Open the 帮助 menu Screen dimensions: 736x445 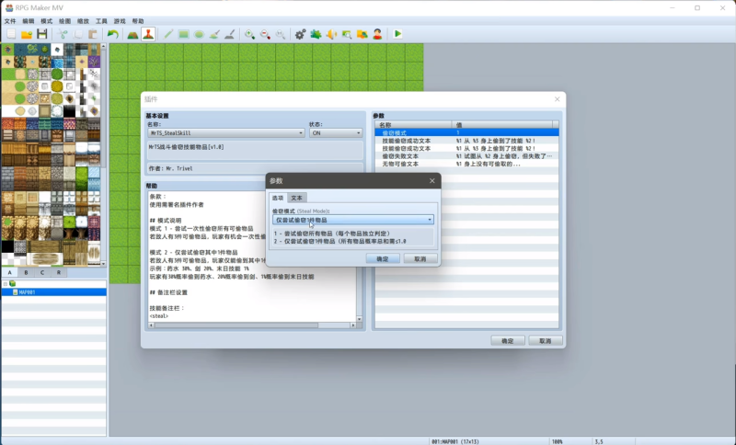pyautogui.click(x=138, y=21)
